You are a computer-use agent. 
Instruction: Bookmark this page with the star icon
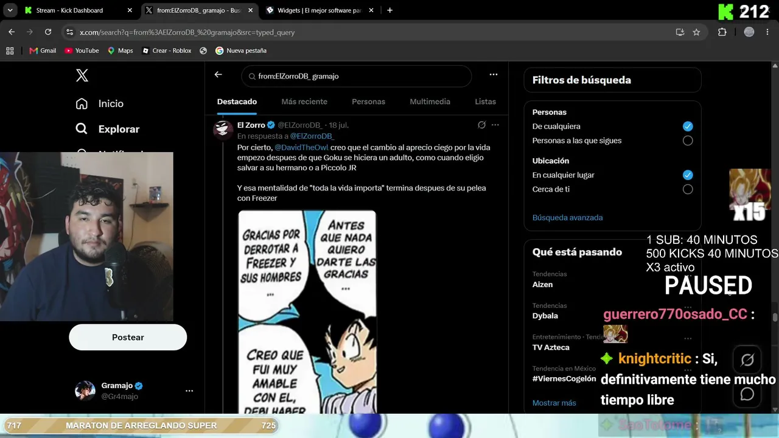tap(696, 32)
